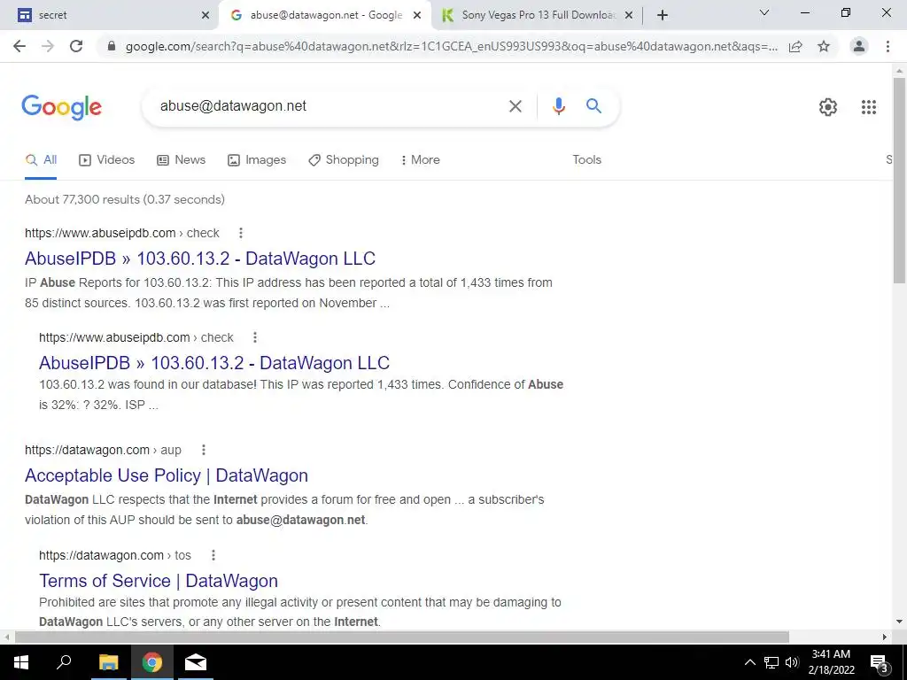This screenshot has width=907, height=680.
Task: Switch to Images results
Action: [x=257, y=160]
